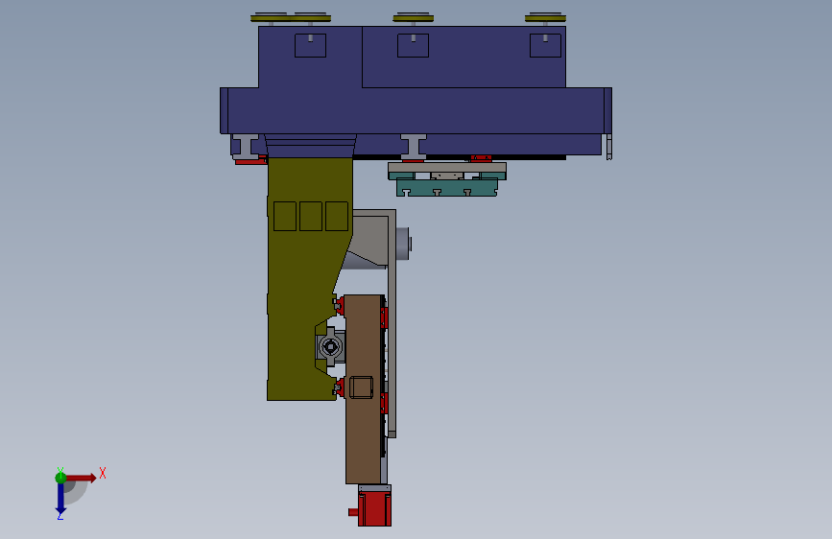This screenshot has width=832, height=539.
Task: Select the middle square recess on the olive column
Action: [x=310, y=216]
